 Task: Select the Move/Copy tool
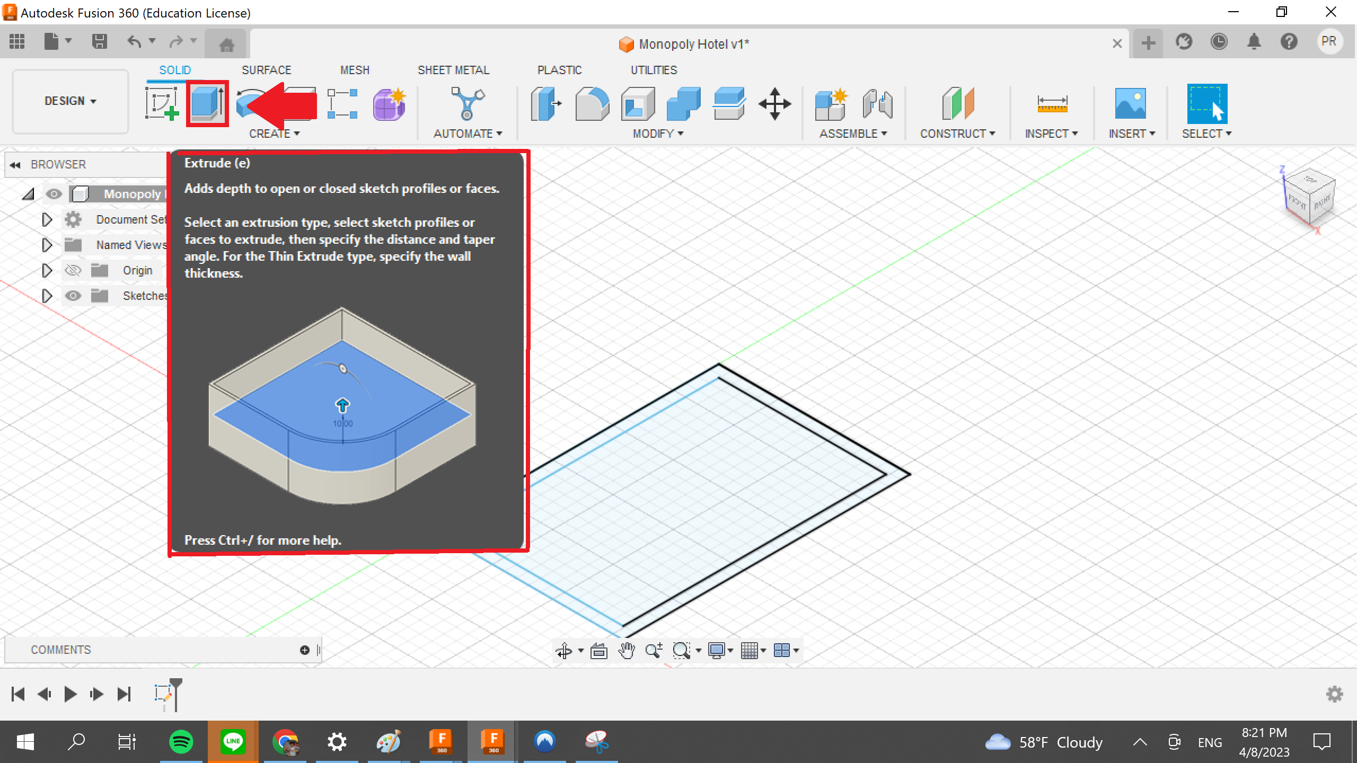[777, 102]
